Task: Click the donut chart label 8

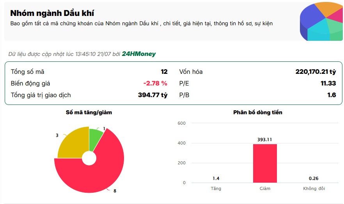Action: coord(115,191)
